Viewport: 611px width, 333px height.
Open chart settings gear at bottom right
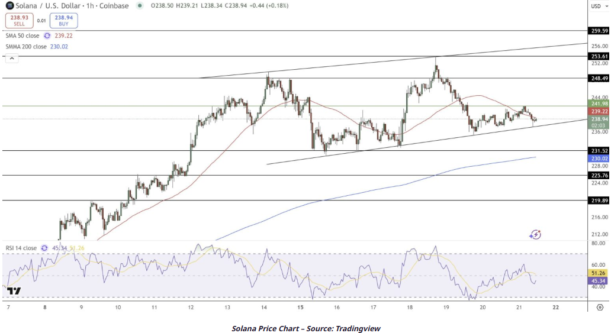[x=600, y=308]
